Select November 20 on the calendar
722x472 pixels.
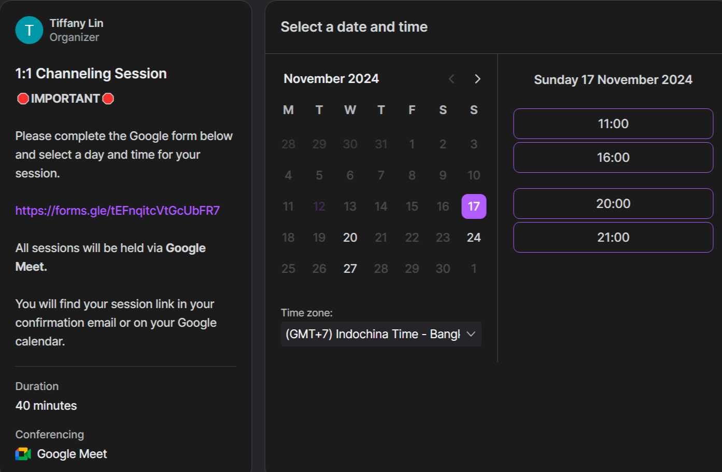coord(350,238)
